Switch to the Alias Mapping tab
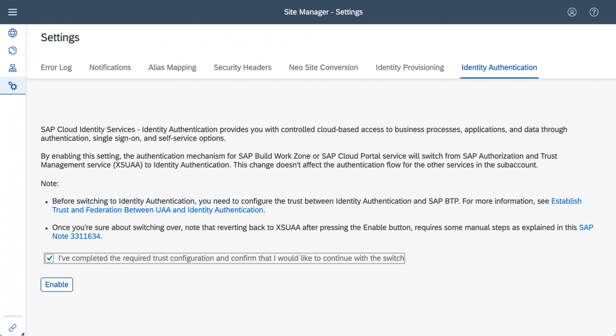 (172, 67)
